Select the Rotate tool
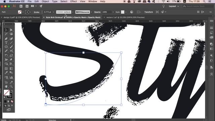 (6, 55)
